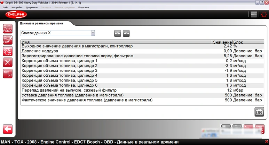The image size is (269, 145).
Task: Click the tic! tic! activation icon
Action: coord(8,74)
